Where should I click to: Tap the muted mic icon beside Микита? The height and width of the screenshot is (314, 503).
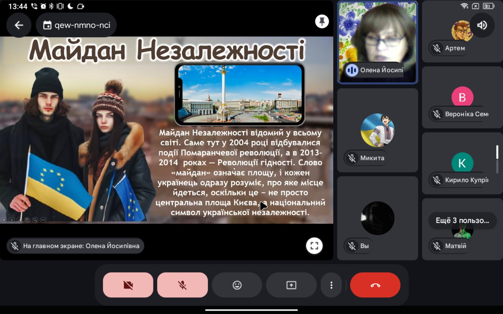click(x=352, y=158)
